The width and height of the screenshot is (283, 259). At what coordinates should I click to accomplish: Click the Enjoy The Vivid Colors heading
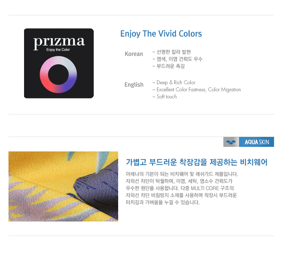click(161, 34)
